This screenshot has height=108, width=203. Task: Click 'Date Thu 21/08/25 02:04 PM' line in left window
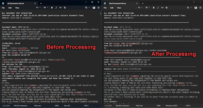pyautogui.click(x=16, y=55)
